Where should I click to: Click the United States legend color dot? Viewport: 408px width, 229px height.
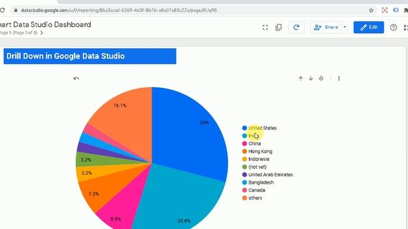pos(244,128)
